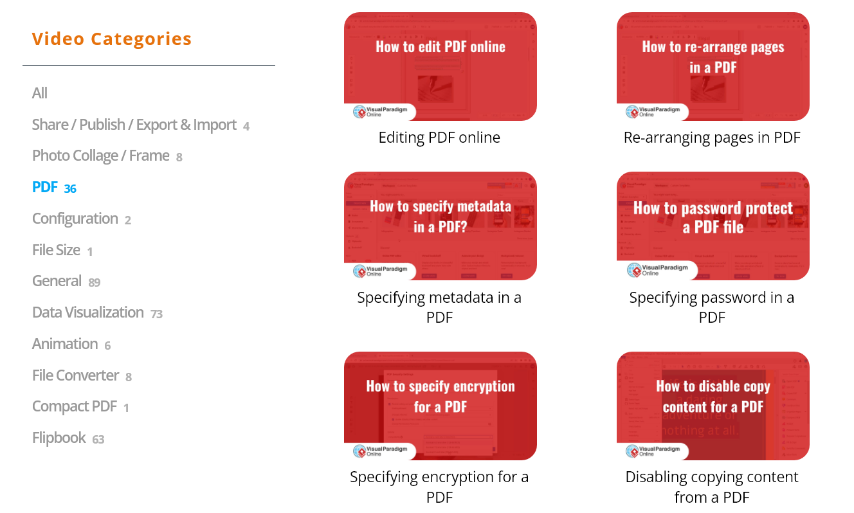Select the All video category
Image resolution: width=854 pixels, height=513 pixels.
(40, 93)
